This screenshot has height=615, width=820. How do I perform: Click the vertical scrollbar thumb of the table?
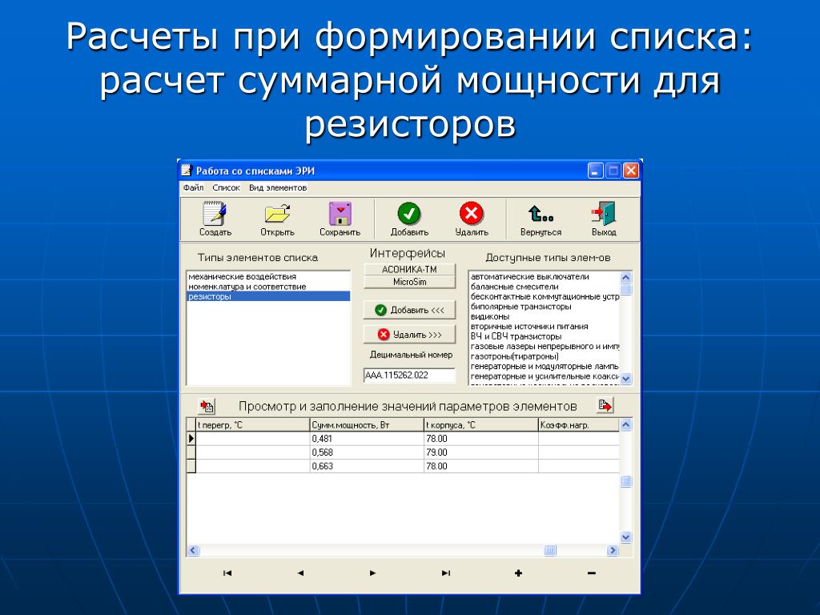point(626,481)
